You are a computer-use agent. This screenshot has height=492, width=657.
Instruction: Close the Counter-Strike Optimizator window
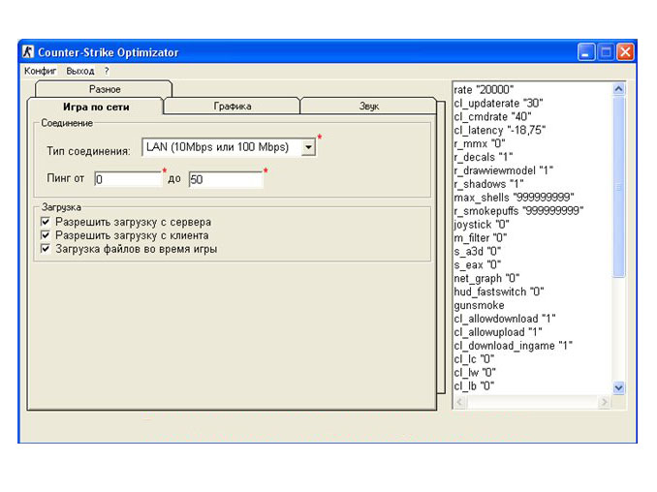point(625,52)
